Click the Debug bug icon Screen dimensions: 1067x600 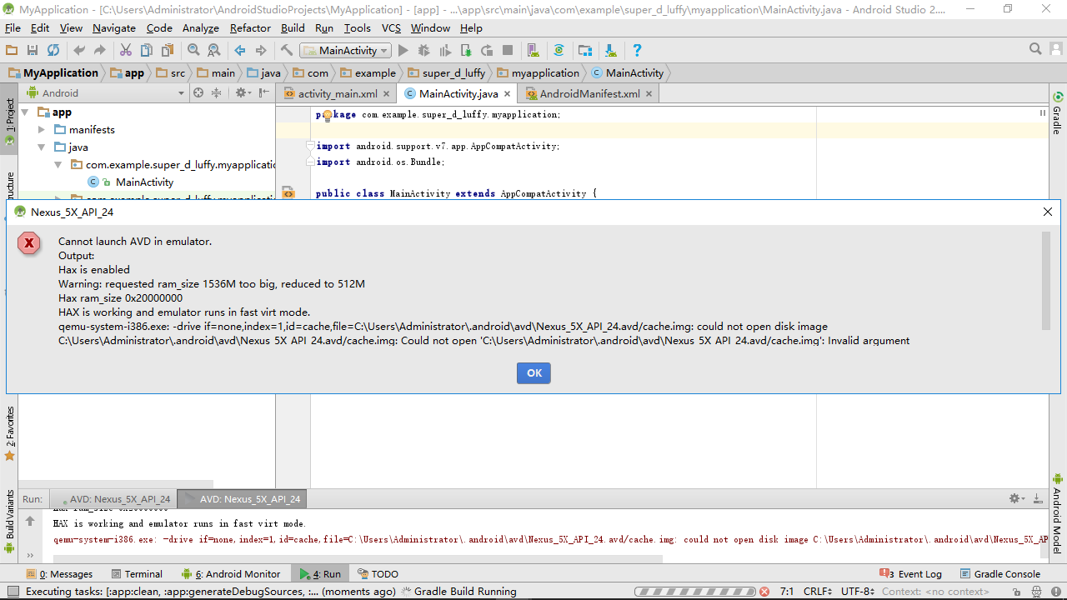click(x=424, y=51)
